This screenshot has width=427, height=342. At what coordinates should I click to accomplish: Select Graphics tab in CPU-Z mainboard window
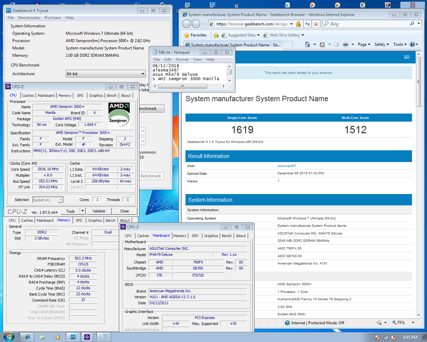point(211,236)
